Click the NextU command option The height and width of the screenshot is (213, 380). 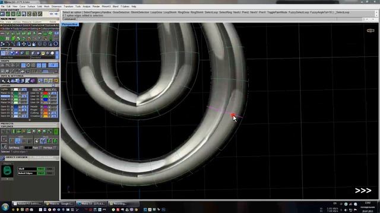[237, 12]
